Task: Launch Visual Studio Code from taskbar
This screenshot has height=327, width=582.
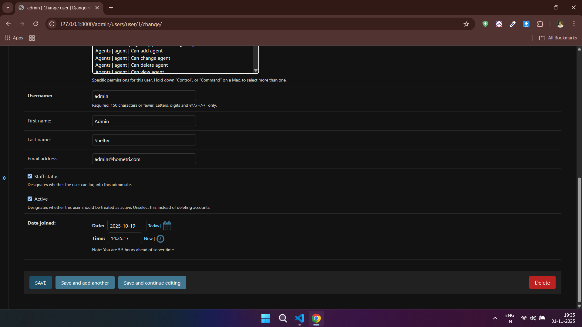Action: click(x=300, y=318)
